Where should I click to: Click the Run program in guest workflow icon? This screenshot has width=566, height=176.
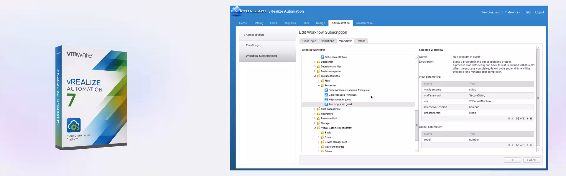(326, 104)
